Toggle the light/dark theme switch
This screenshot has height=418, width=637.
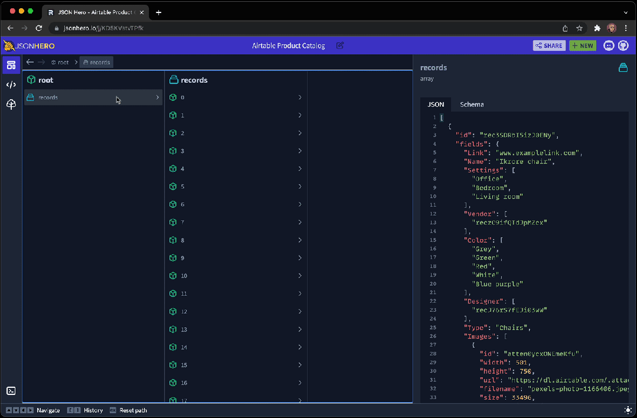click(628, 410)
